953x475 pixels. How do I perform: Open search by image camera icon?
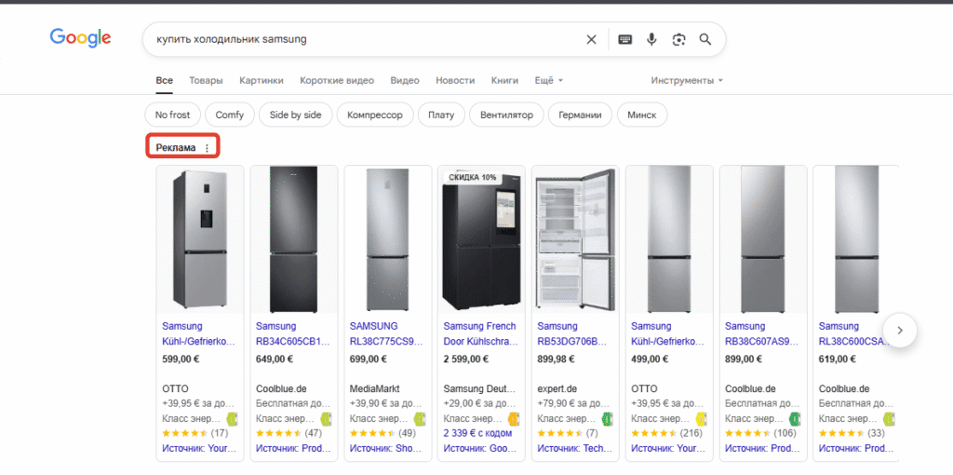pyautogui.click(x=678, y=39)
